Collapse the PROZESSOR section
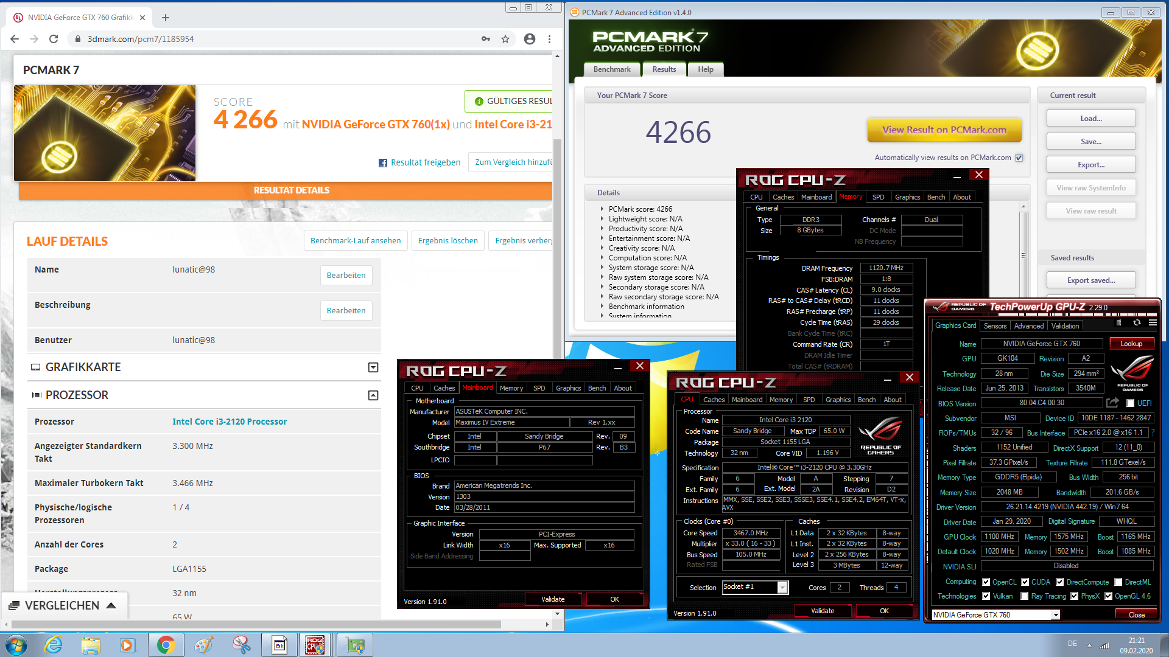The height and width of the screenshot is (657, 1169). coord(373,395)
